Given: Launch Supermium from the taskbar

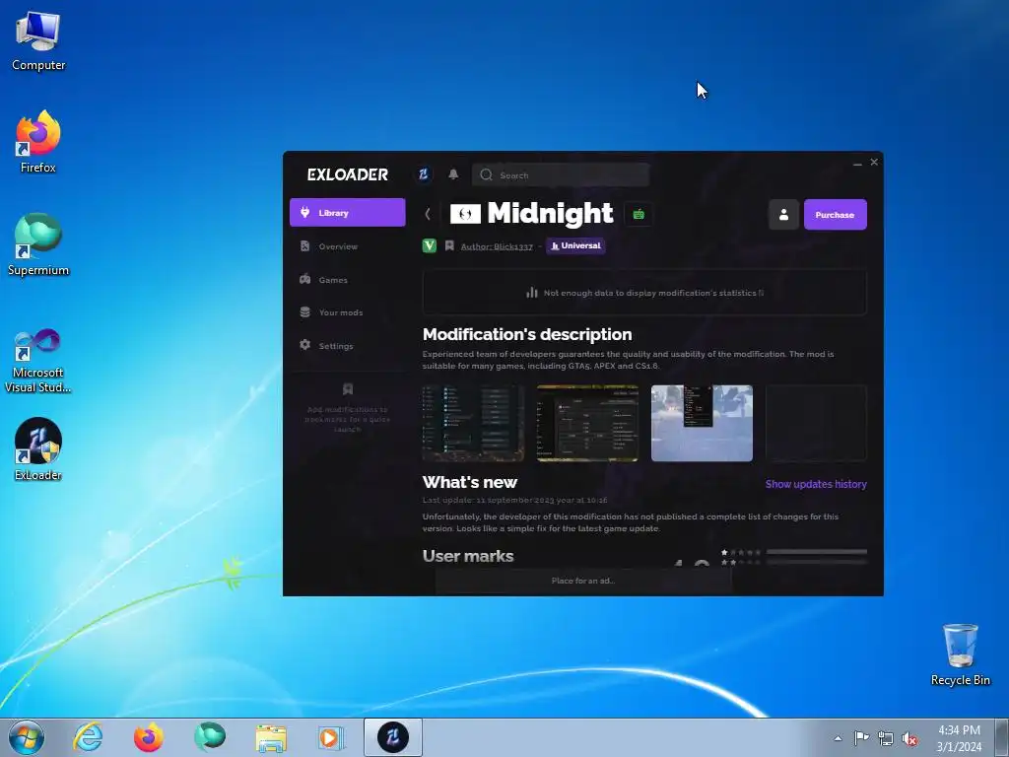Looking at the screenshot, I should pos(210,737).
